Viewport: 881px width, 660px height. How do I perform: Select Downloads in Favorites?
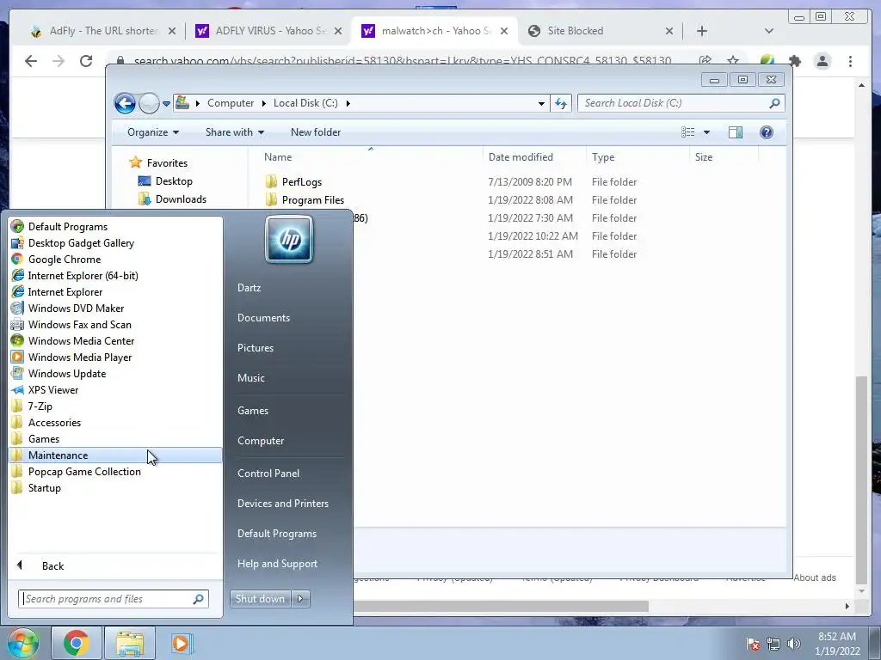tap(181, 199)
